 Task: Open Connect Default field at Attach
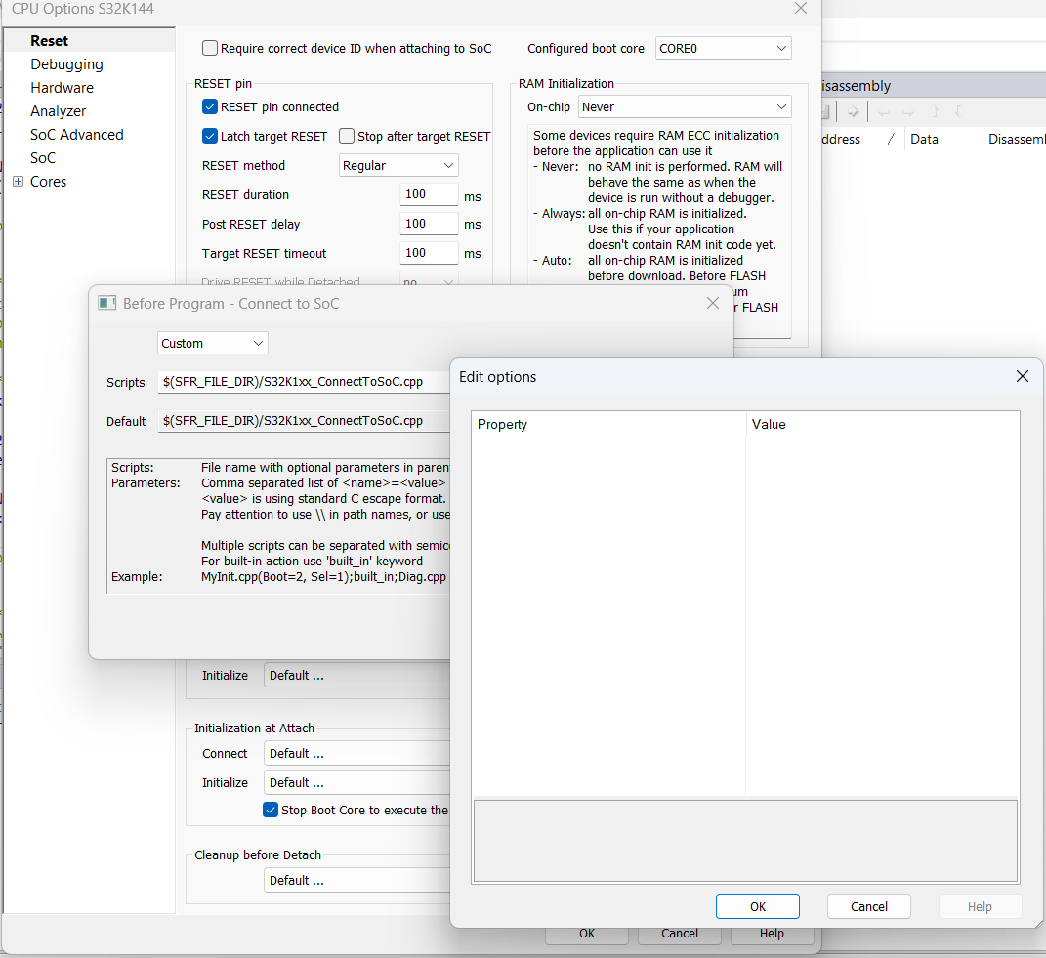(356, 753)
